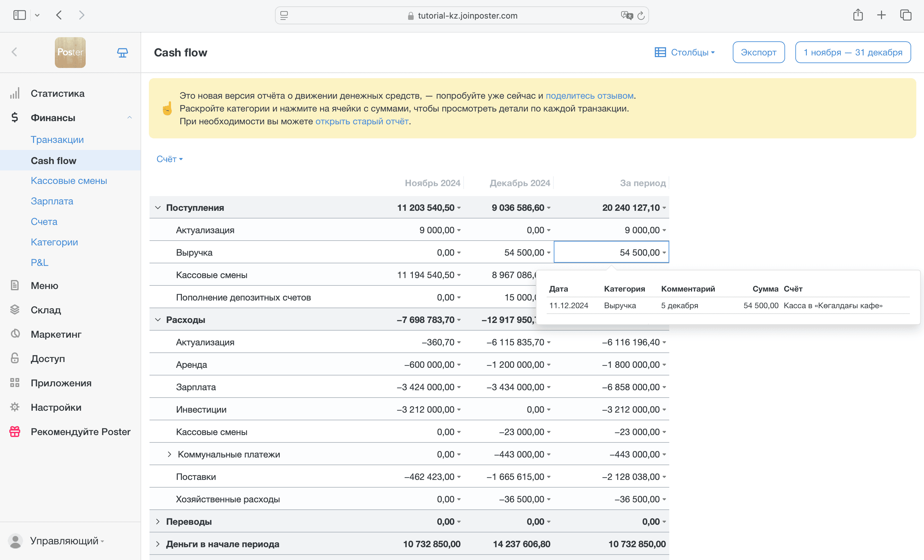Click the Столбцы table columns icon
This screenshot has height=560, width=924.
coord(660,52)
